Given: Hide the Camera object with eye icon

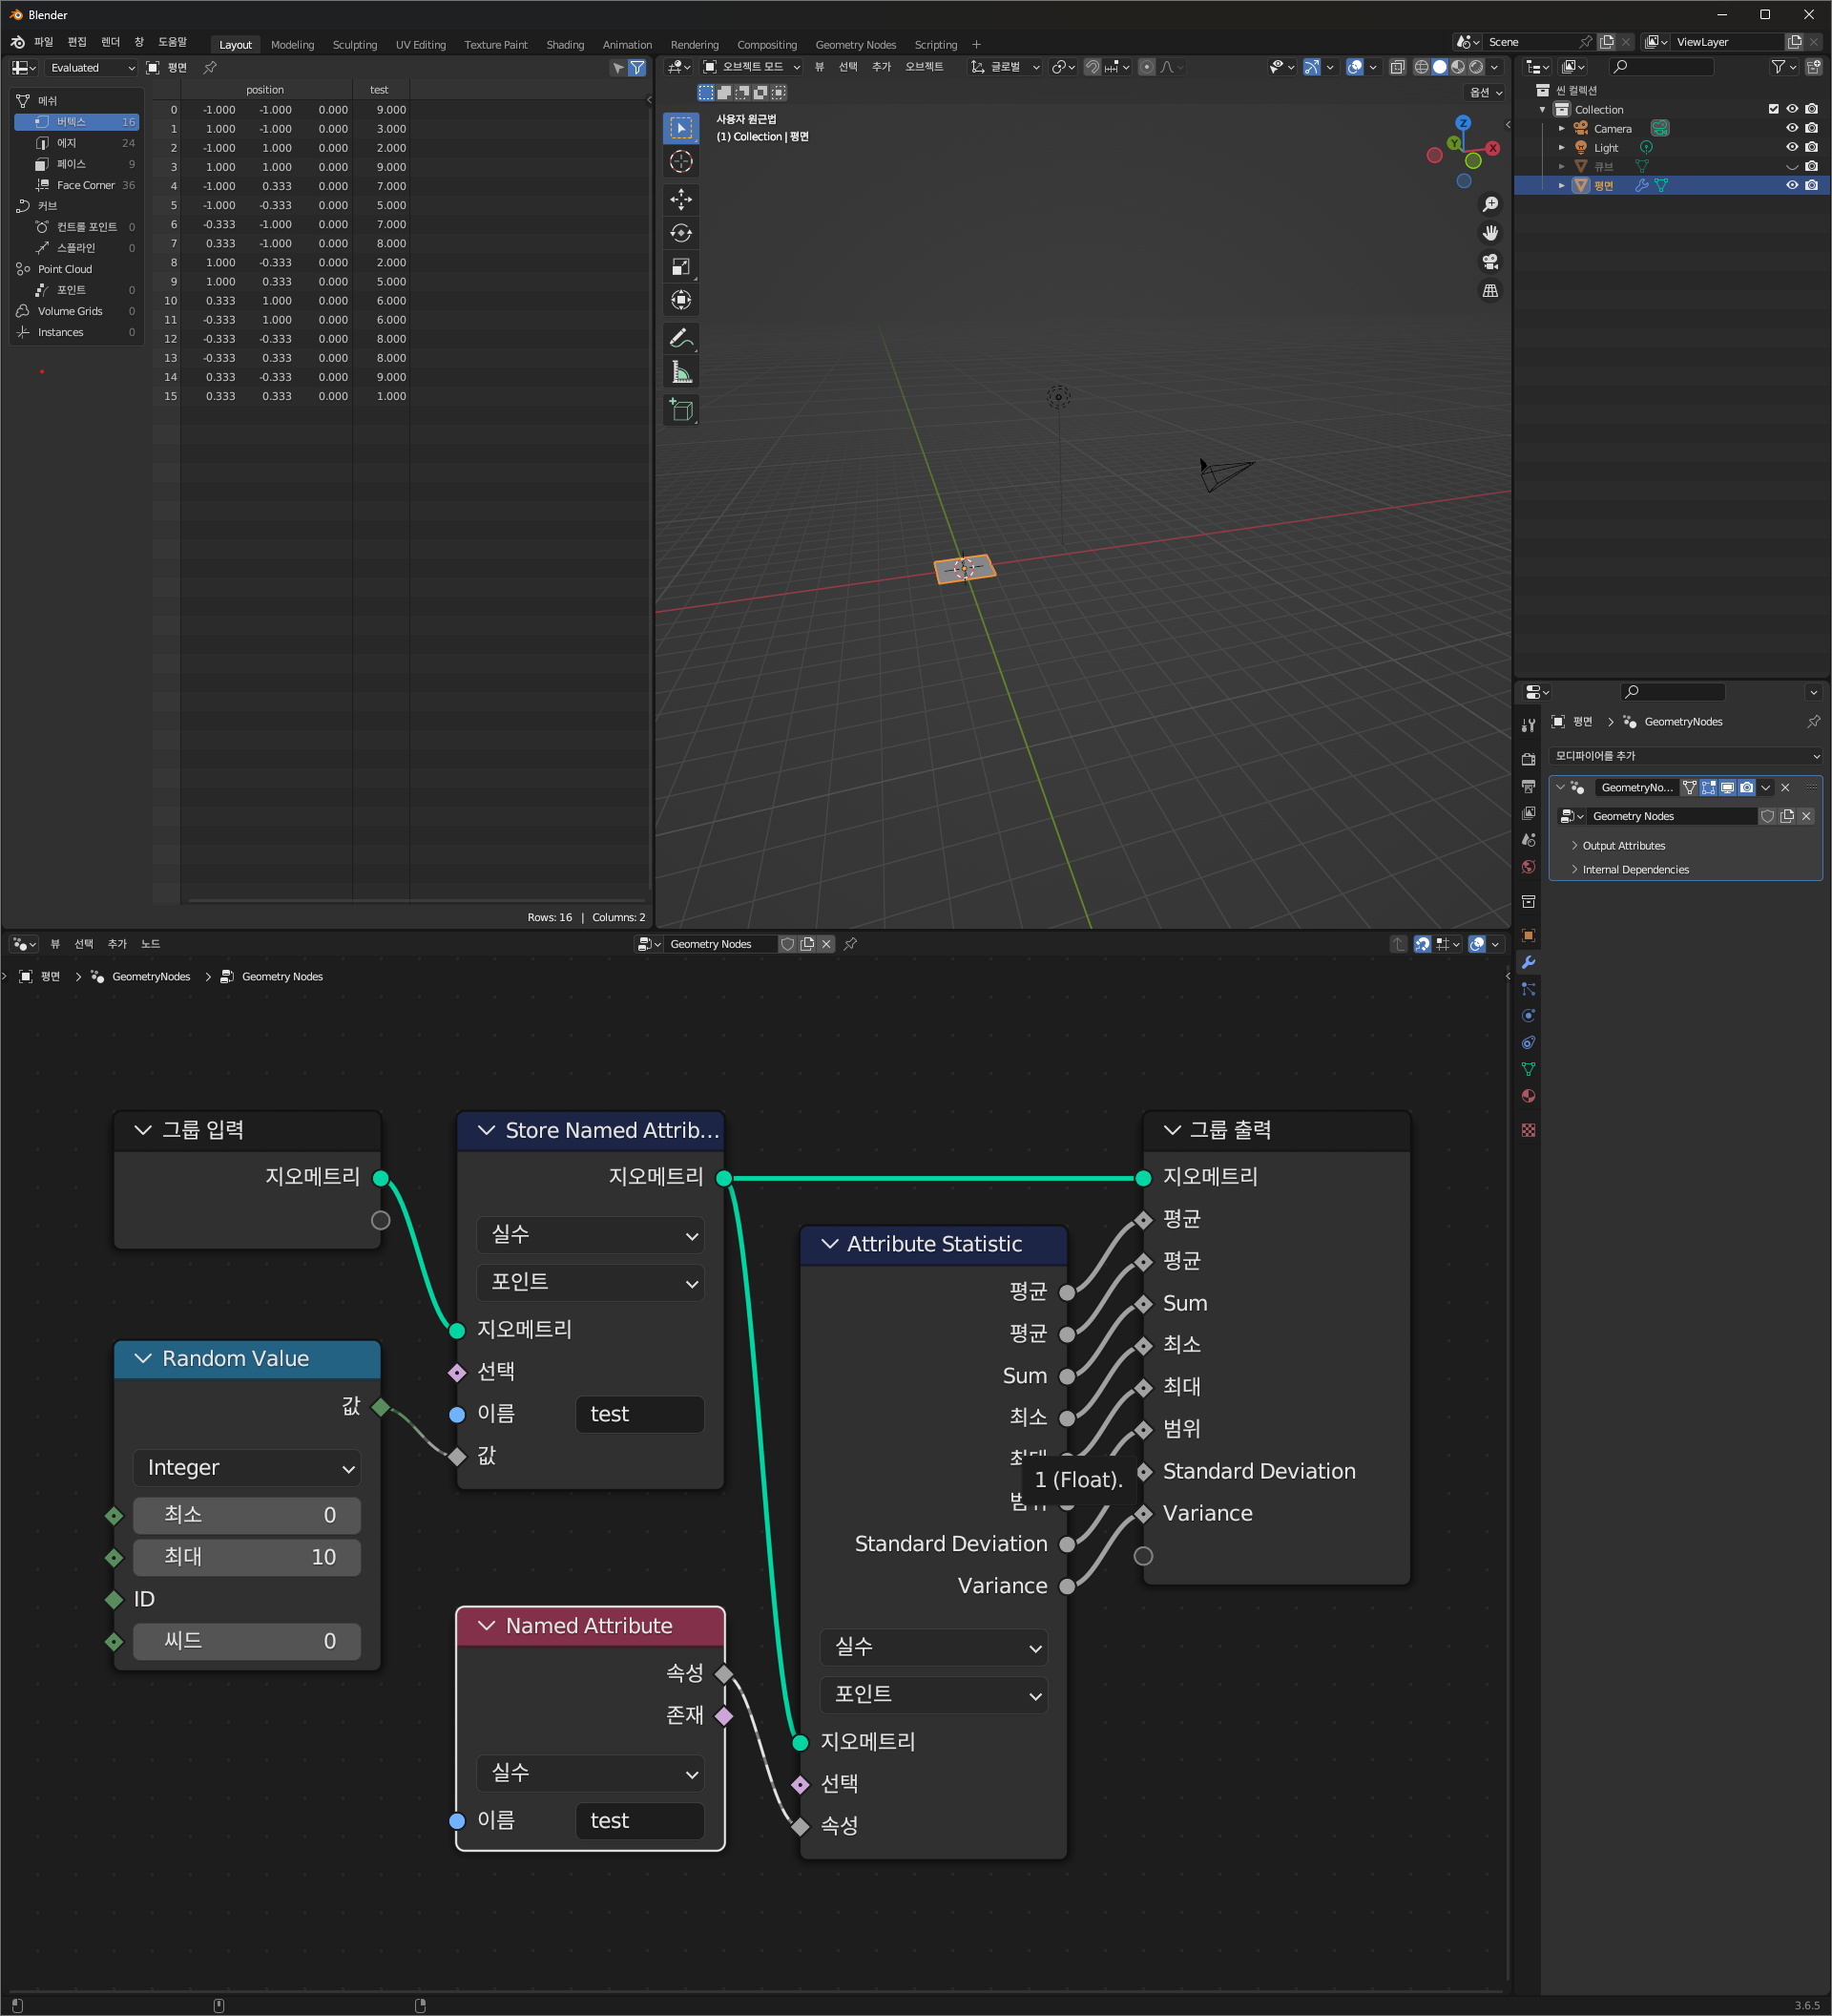Looking at the screenshot, I should point(1791,128).
